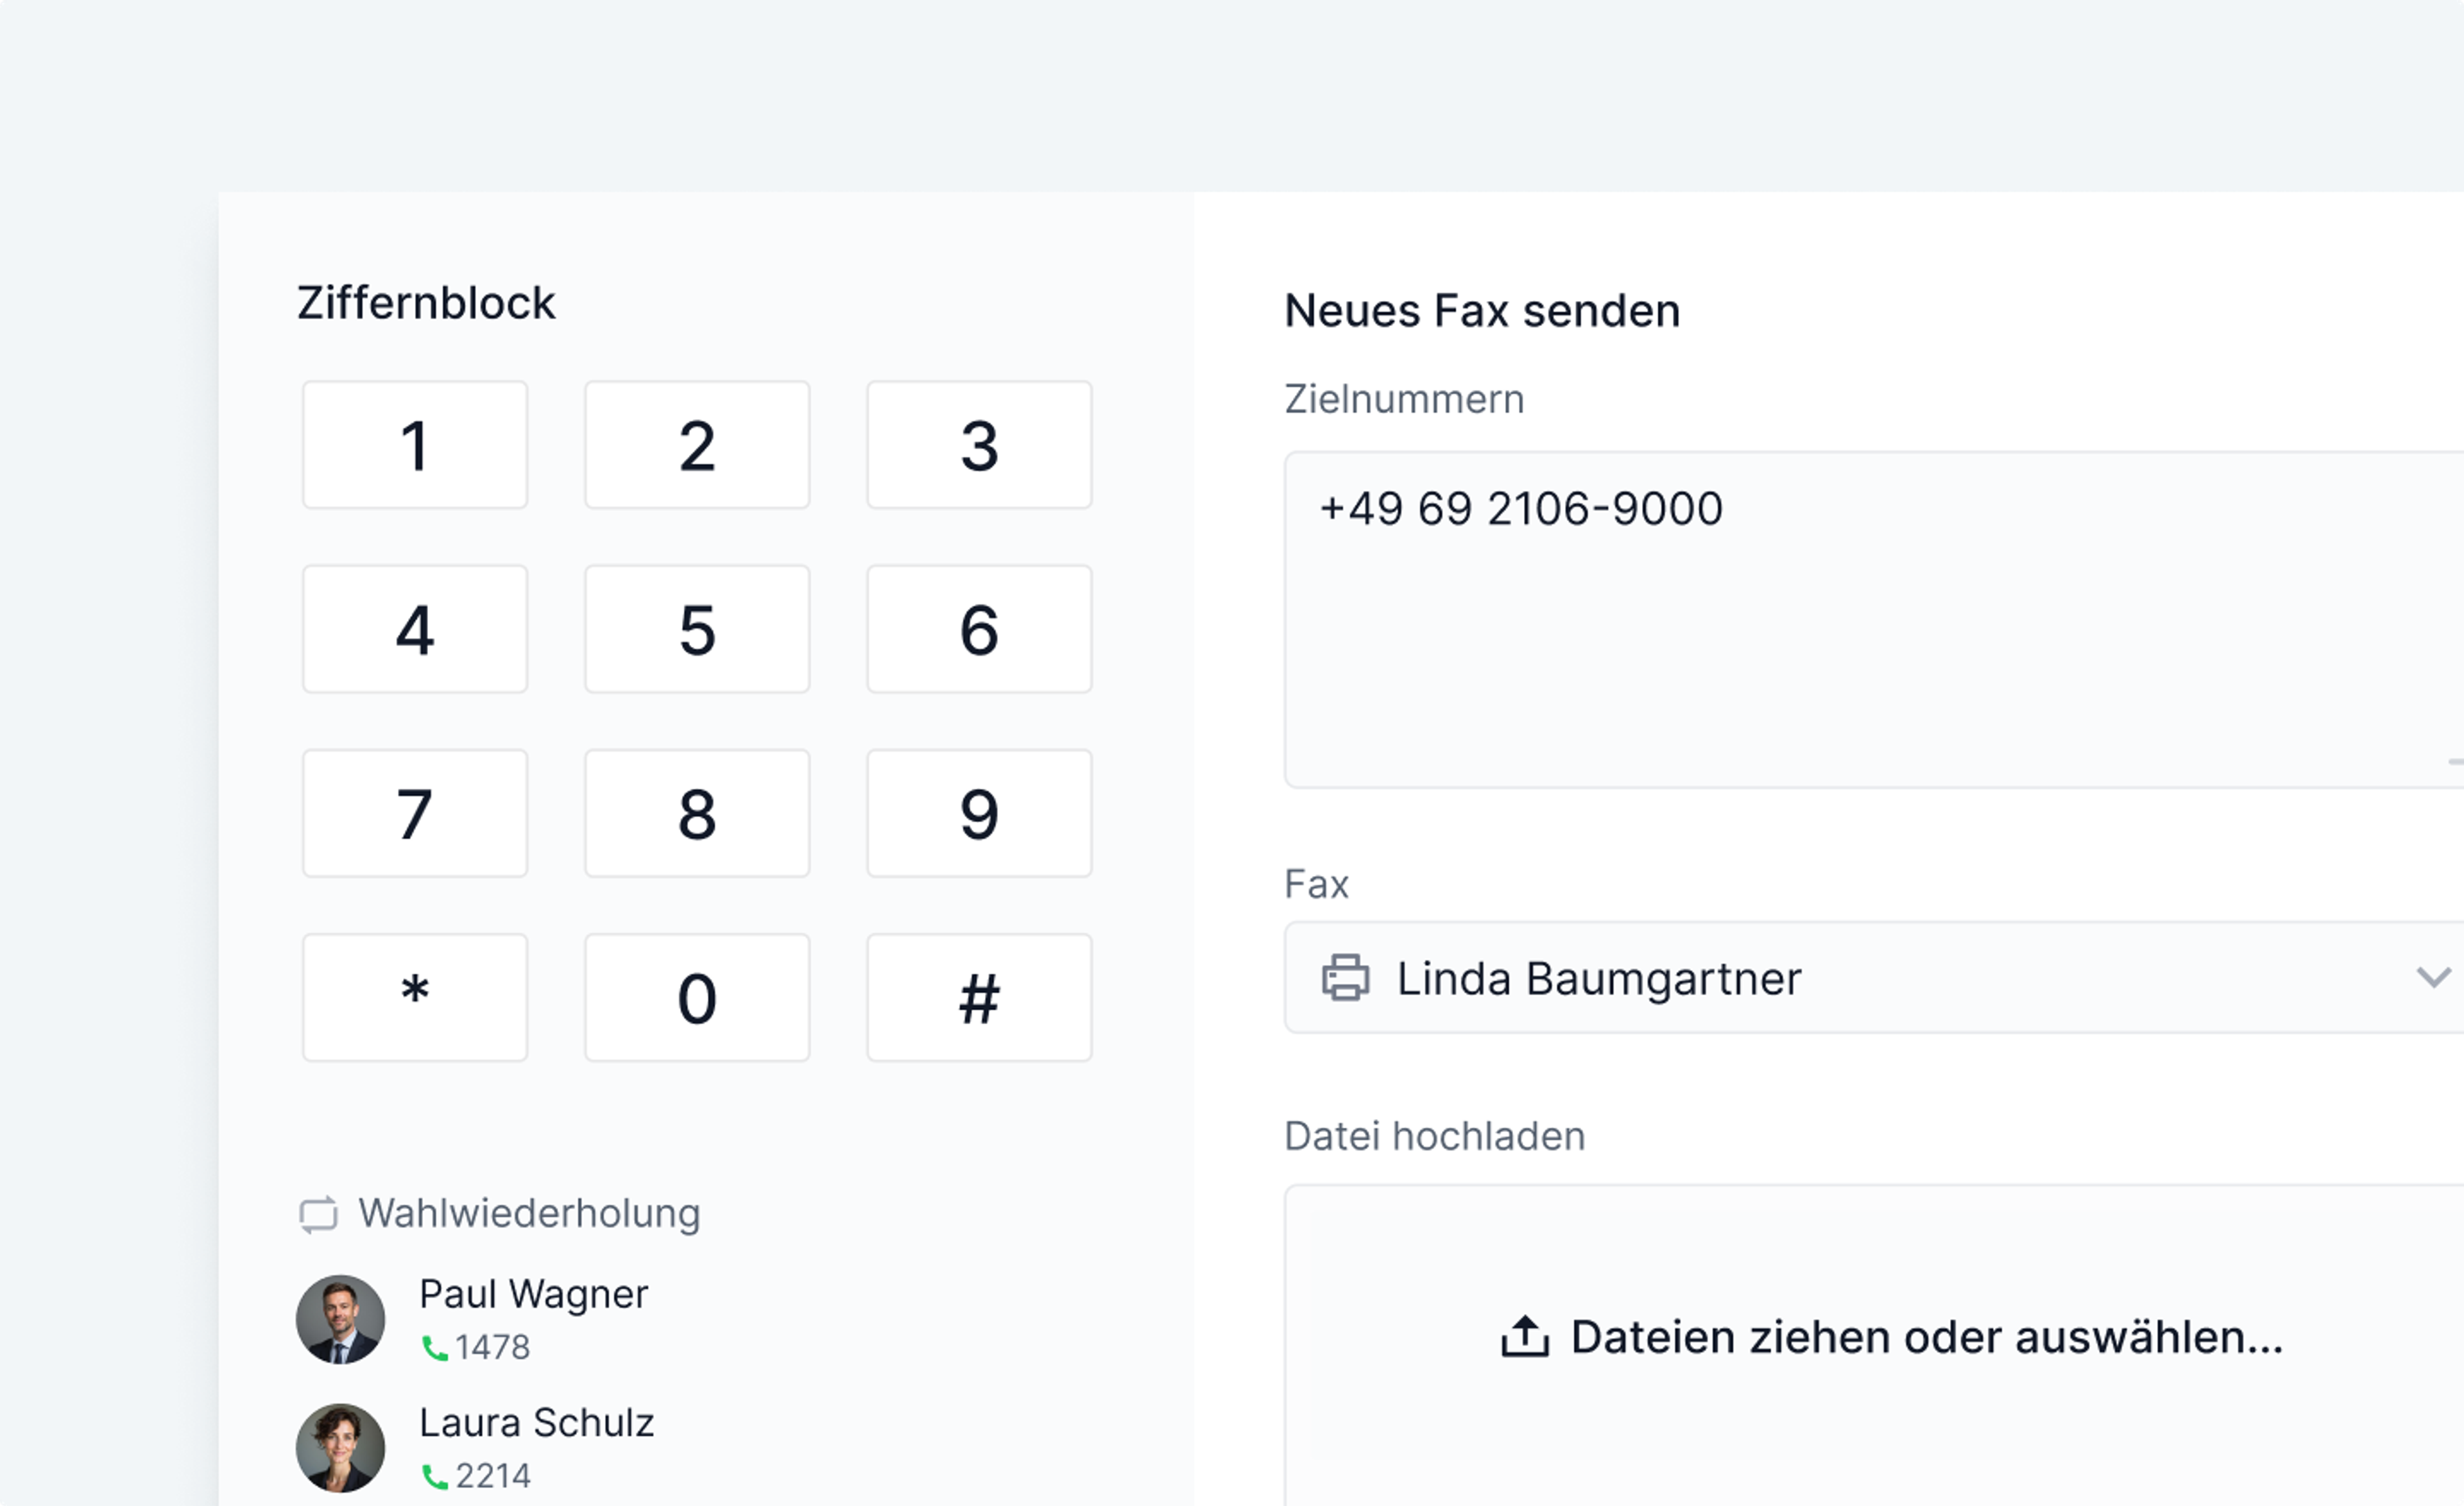This screenshot has width=2464, height=1506.
Task: Select Paul Wagner from the redial list
Action: [533, 1294]
